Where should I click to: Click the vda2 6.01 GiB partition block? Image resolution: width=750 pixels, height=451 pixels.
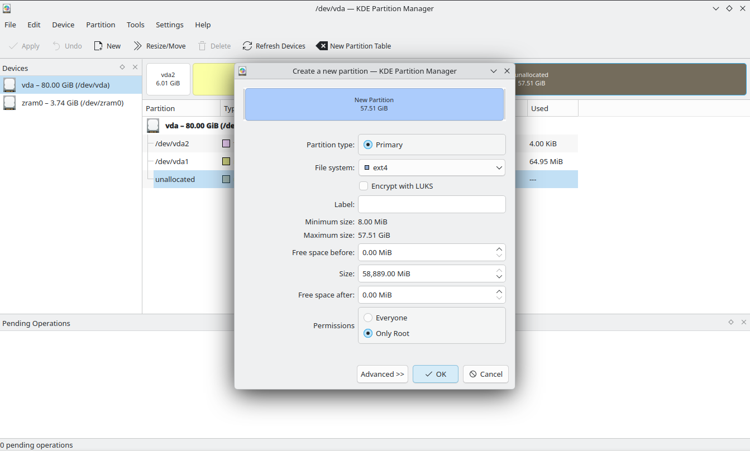coord(168,79)
